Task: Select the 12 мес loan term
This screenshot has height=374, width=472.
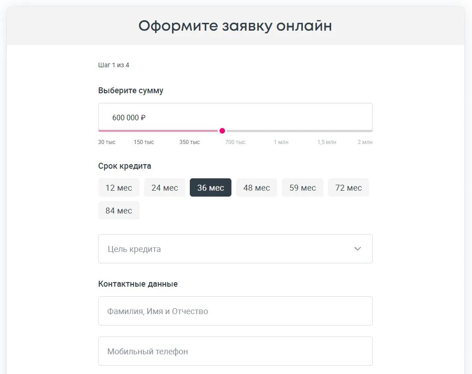Action: tap(118, 187)
